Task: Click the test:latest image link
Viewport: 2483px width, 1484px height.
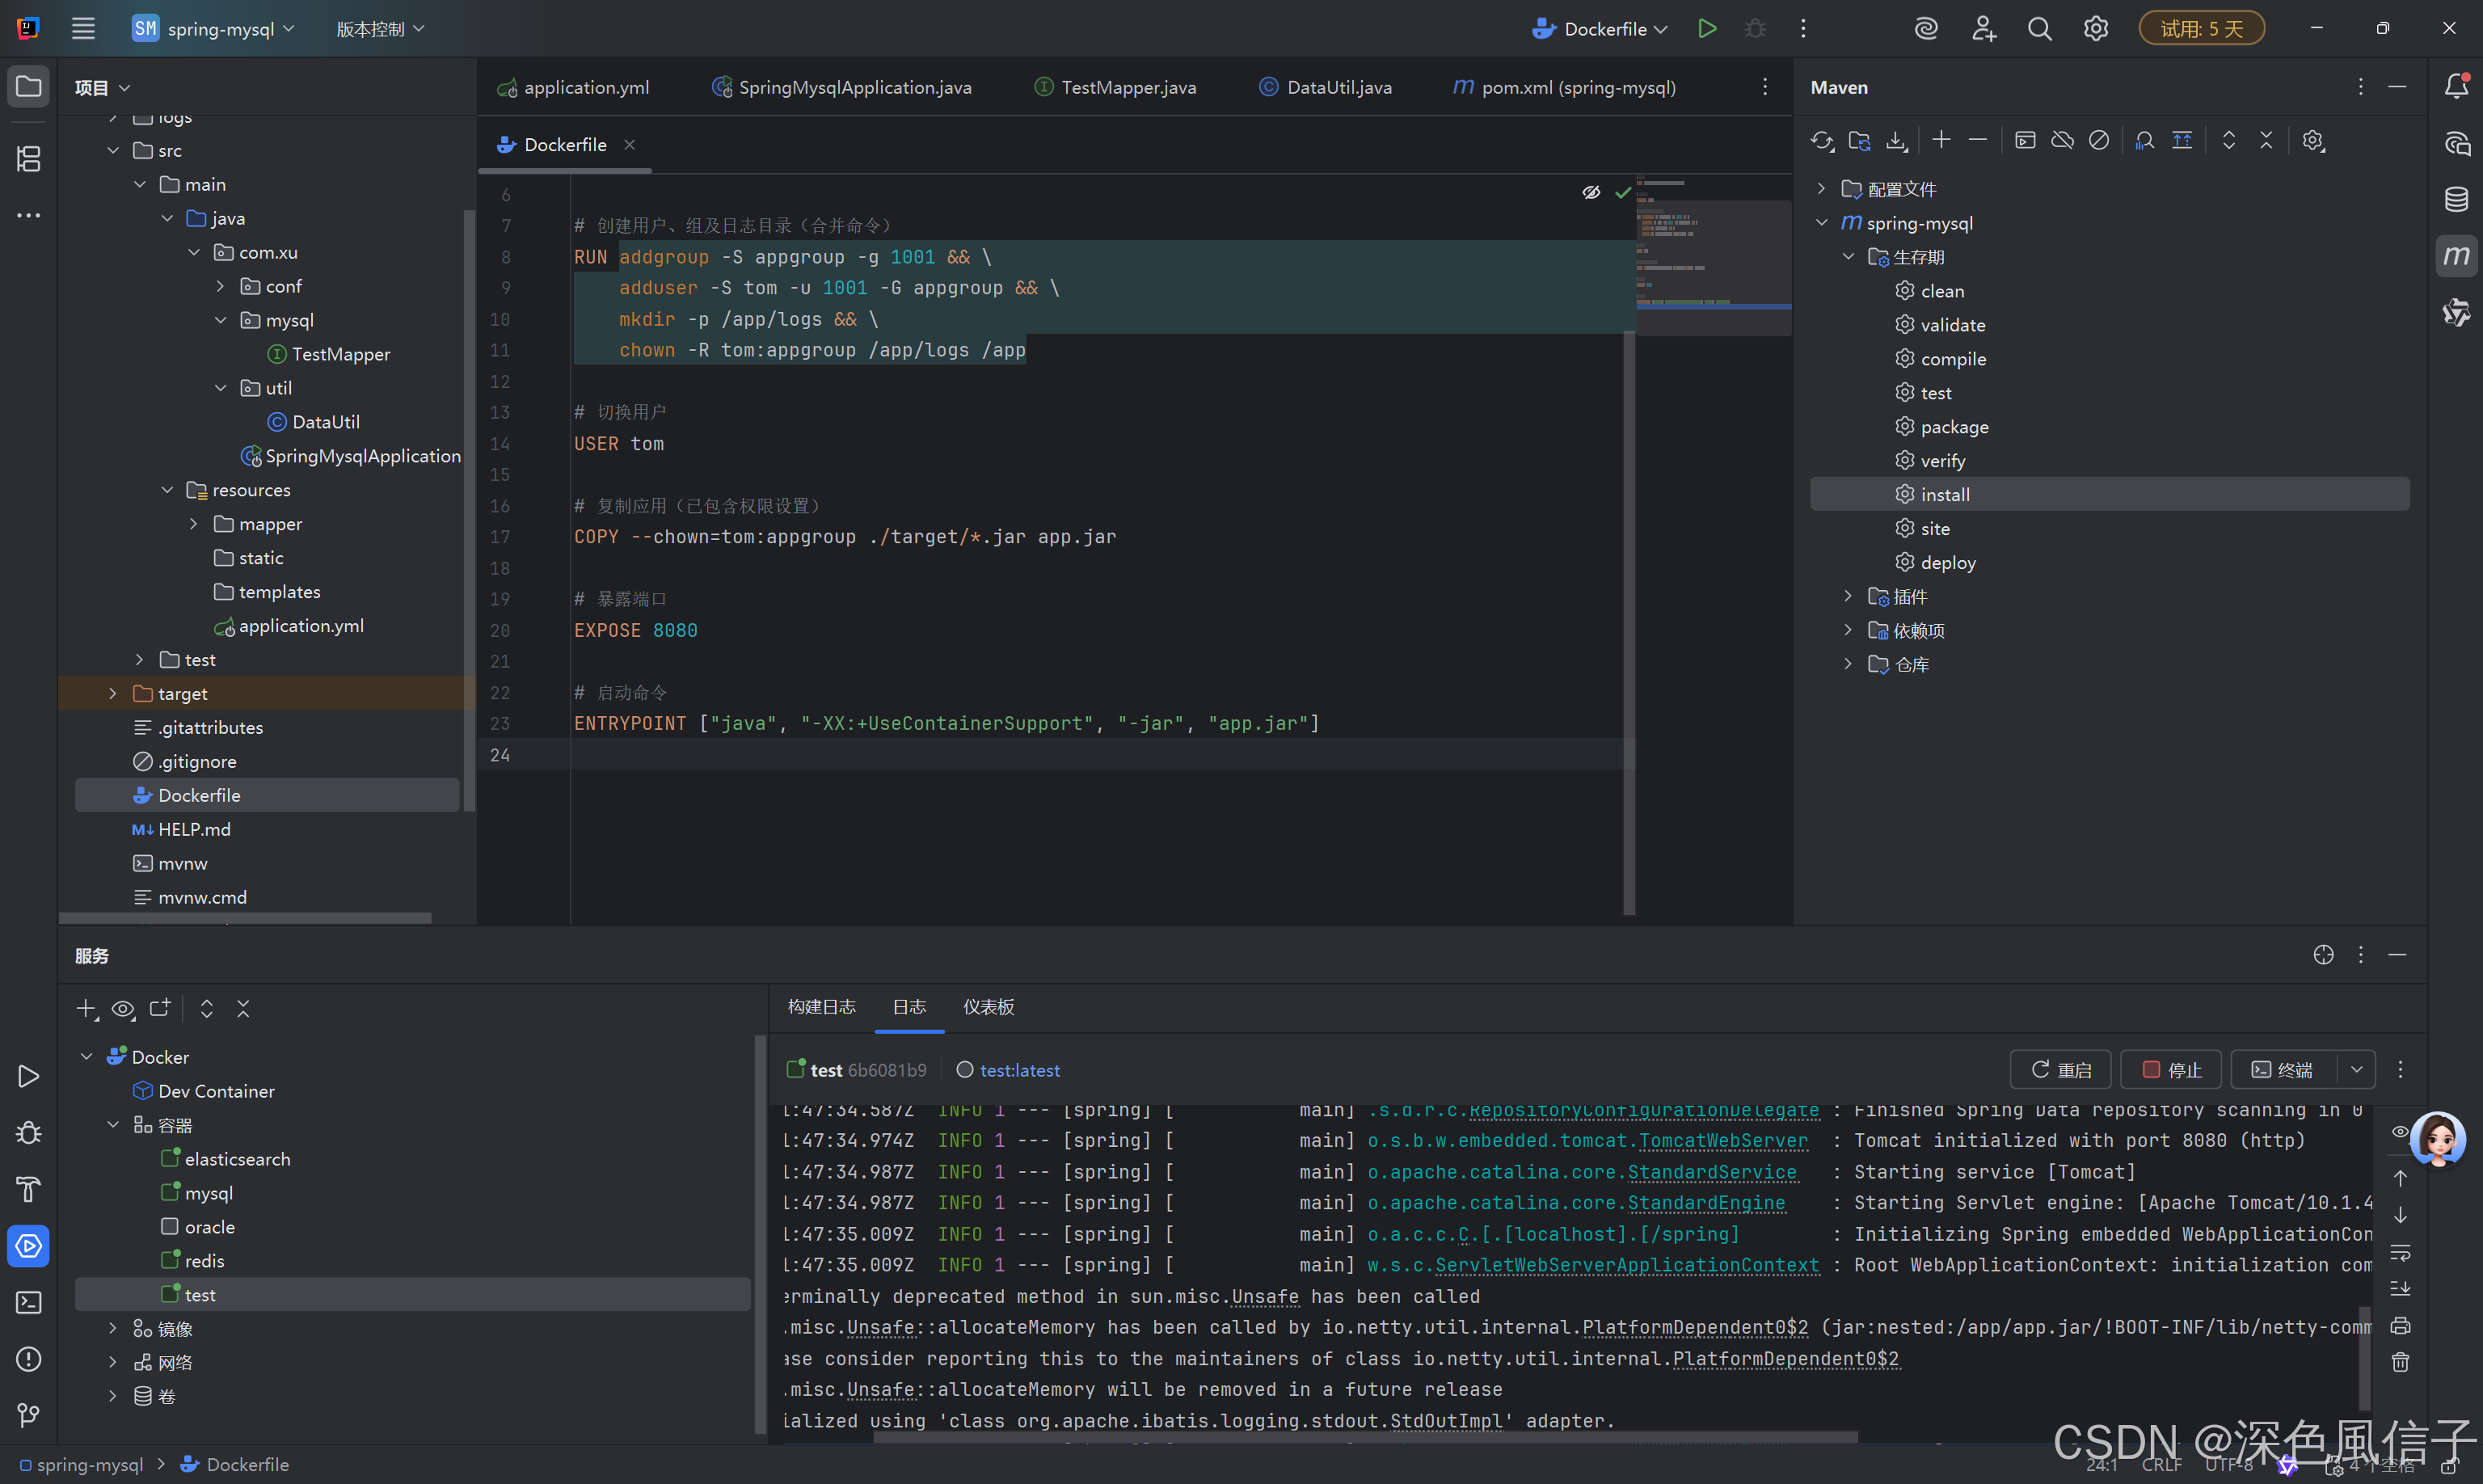Action: 1019,1070
